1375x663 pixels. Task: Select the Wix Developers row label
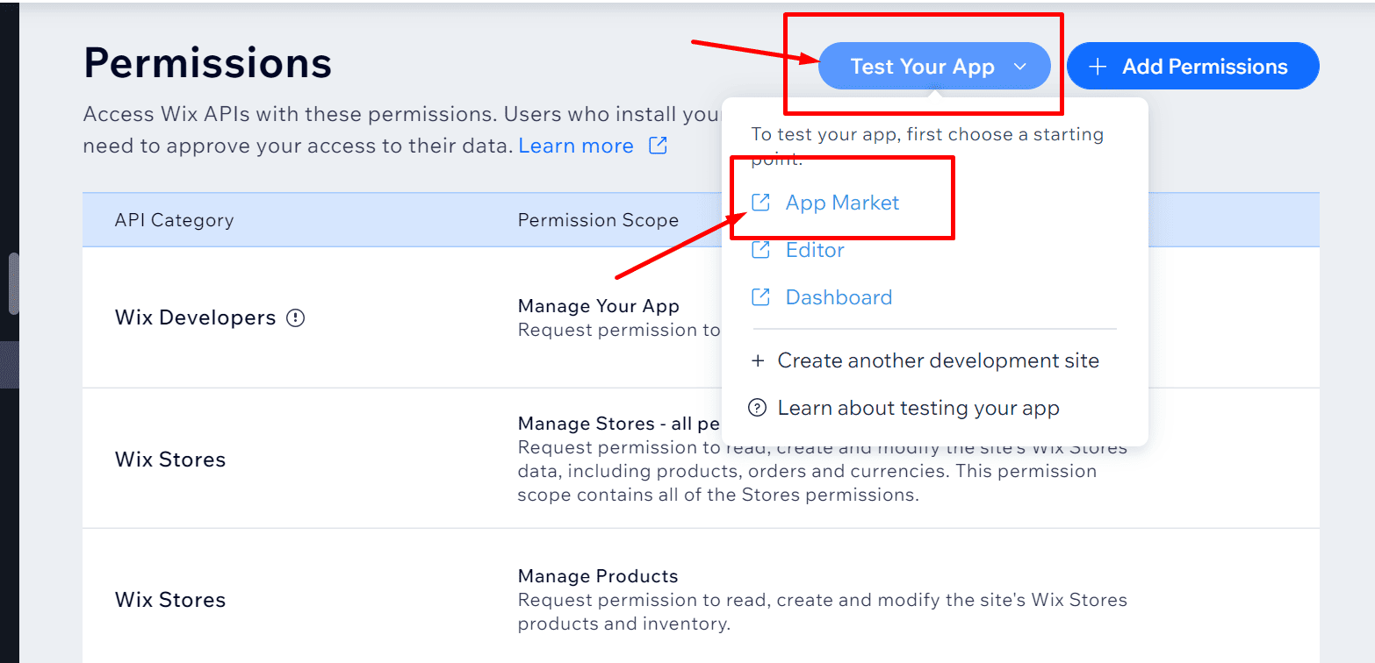click(x=195, y=317)
